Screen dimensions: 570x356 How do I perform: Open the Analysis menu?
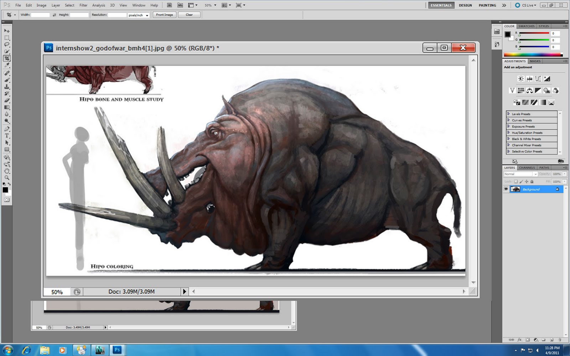click(x=99, y=5)
